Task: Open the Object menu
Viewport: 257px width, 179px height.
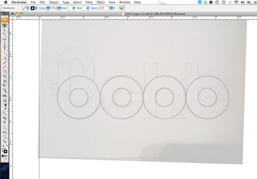Action: pos(54,2)
